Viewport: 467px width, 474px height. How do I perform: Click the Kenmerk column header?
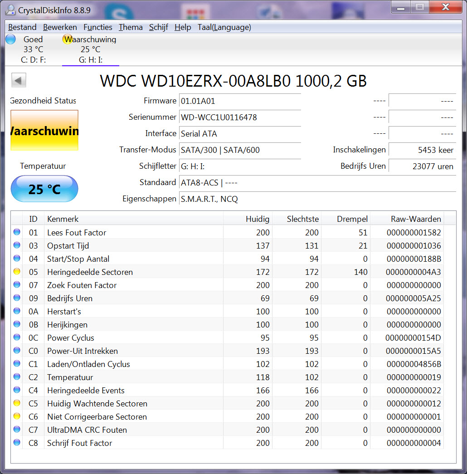pos(63,219)
